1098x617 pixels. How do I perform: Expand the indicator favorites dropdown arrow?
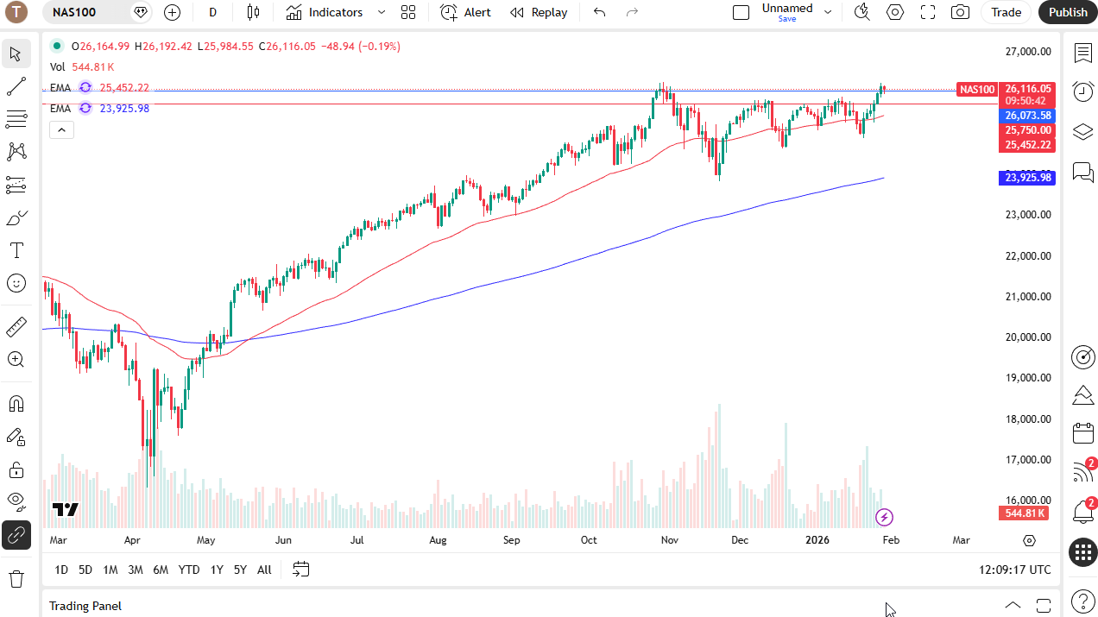pos(382,12)
